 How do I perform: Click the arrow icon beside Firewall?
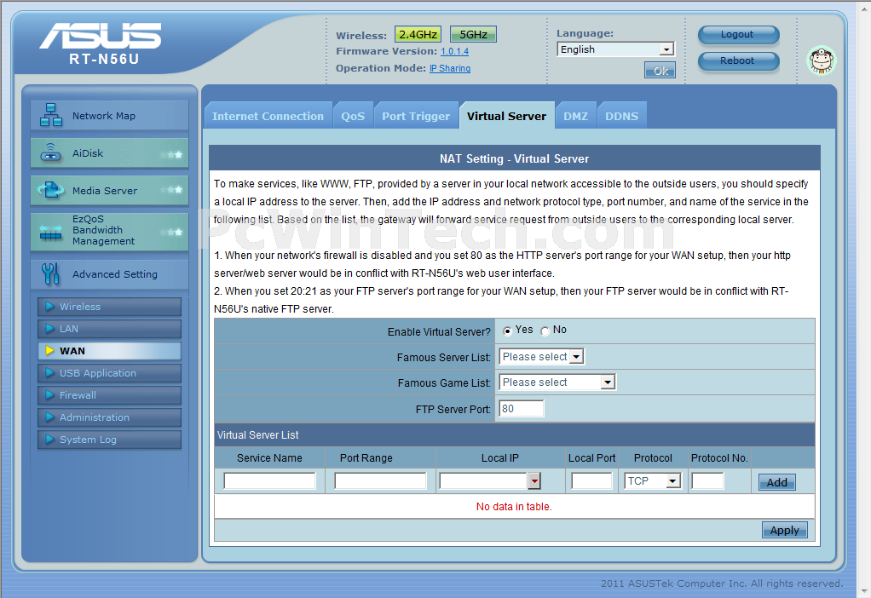[49, 394]
